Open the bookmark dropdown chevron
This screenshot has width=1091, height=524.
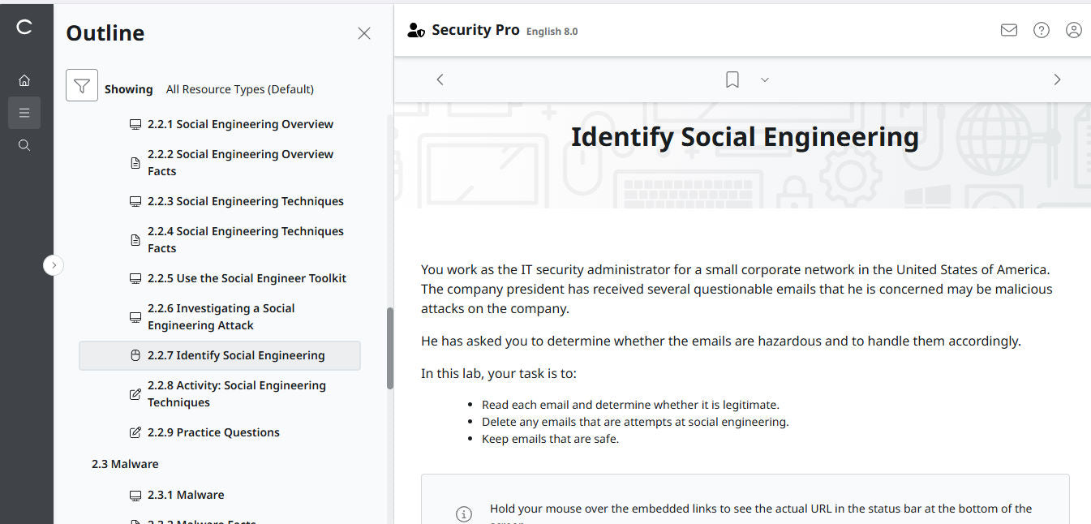pos(763,79)
